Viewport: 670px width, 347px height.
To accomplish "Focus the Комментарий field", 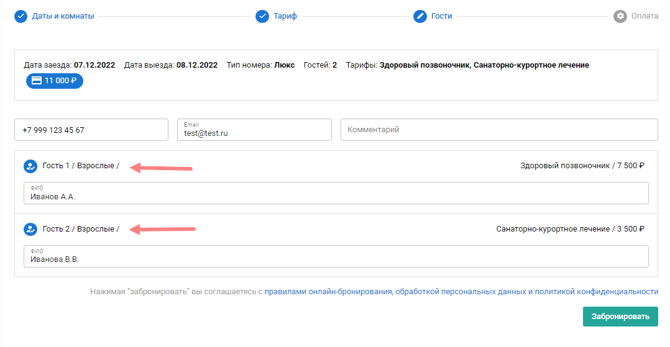I will [499, 130].
